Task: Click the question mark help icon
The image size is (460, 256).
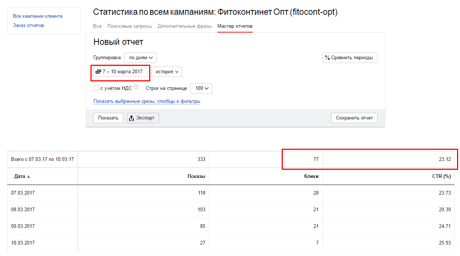Action: click(136, 87)
